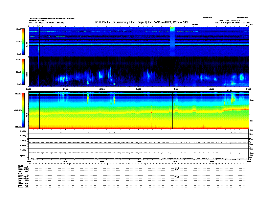Select the -155.00 label on TNR scale
The height and width of the screenshot is (207, 268).
pos(18,127)
